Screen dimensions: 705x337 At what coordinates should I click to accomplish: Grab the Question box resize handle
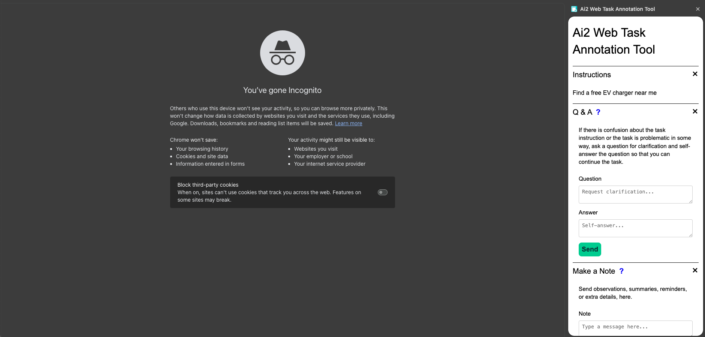690,201
